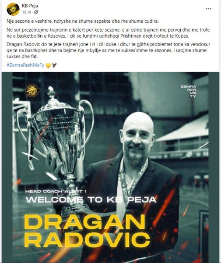
Task: Click the ZEMRA REH ME TY text on poster
Action: 188,91
